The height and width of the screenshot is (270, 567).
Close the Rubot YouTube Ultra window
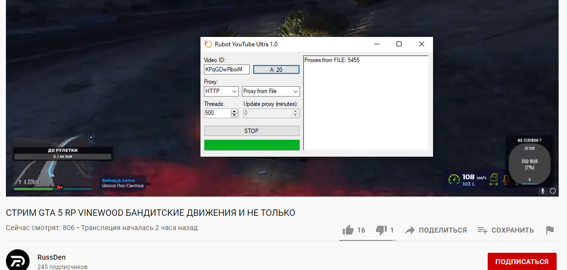[422, 44]
